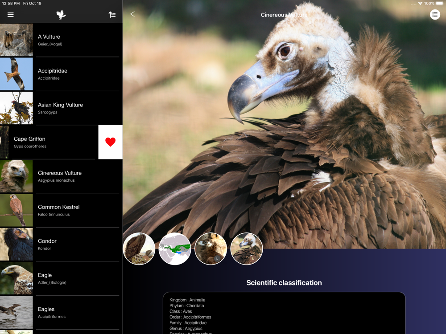
Task: Select 'Order : Accipitriformes' line
Action: pyautogui.click(x=190, y=317)
